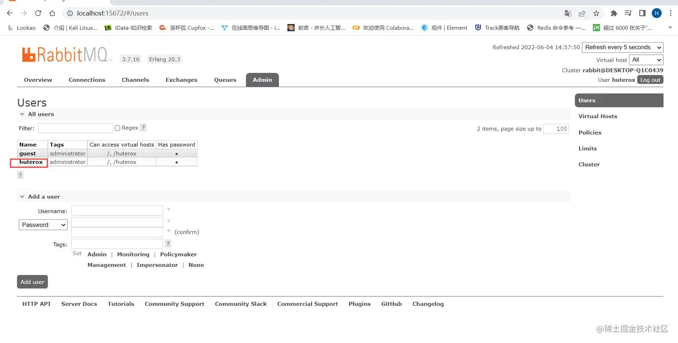This screenshot has height=343, width=678.
Task: Switch to the Channels tab
Action: pyautogui.click(x=135, y=80)
